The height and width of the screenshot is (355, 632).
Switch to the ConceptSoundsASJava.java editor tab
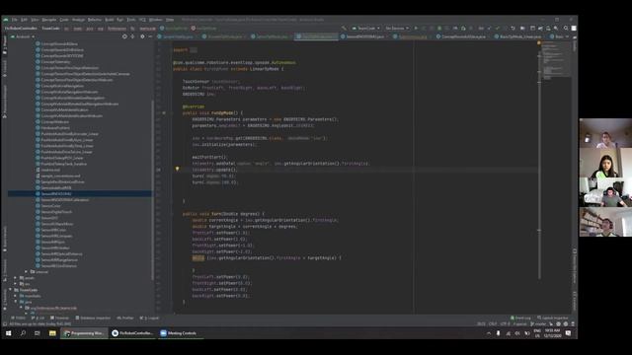point(463,36)
